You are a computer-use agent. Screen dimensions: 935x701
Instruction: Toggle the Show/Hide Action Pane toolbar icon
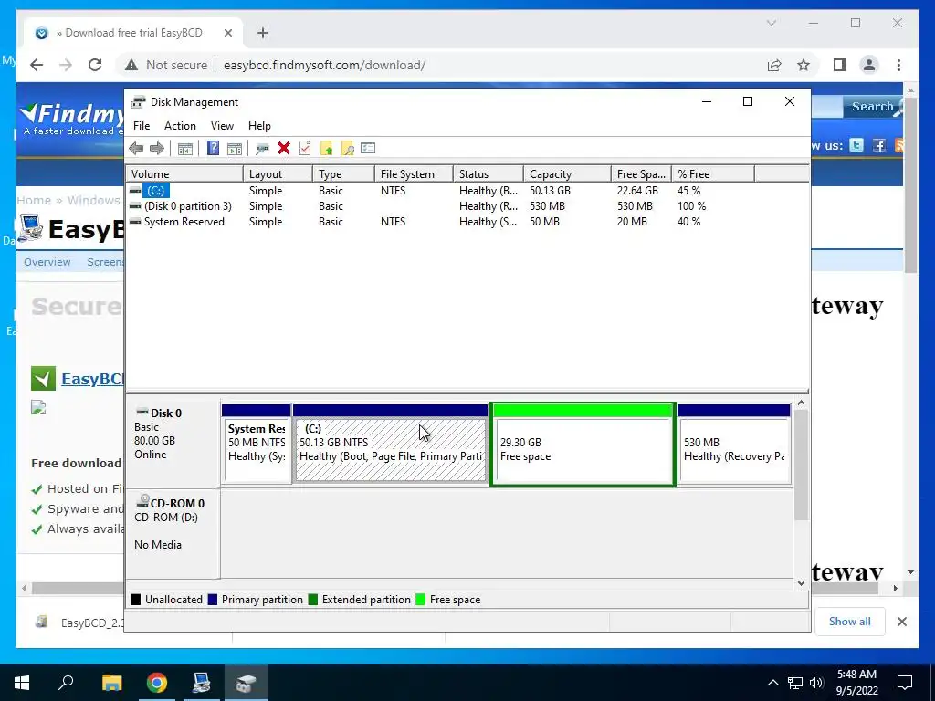[x=235, y=149]
